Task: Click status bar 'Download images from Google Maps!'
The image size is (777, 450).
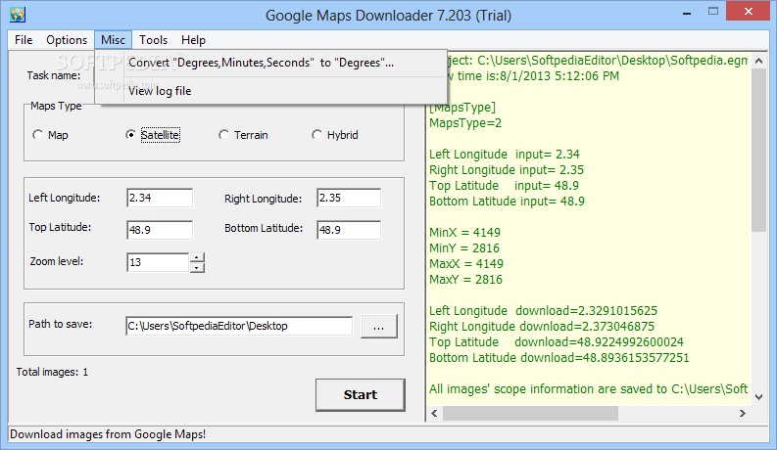Action: pyautogui.click(x=108, y=434)
